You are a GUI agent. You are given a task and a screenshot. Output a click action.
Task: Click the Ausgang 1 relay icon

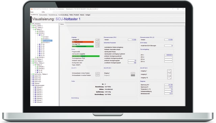pos(169,71)
